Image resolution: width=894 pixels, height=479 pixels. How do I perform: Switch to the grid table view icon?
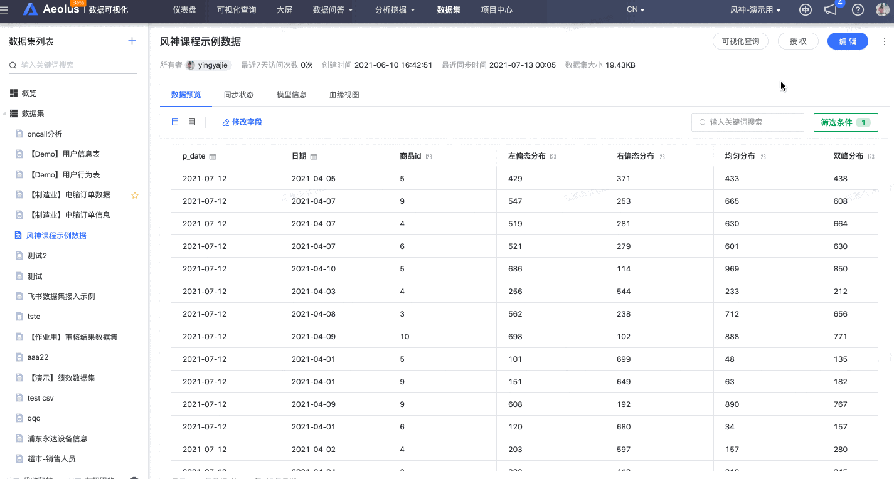pyautogui.click(x=175, y=122)
